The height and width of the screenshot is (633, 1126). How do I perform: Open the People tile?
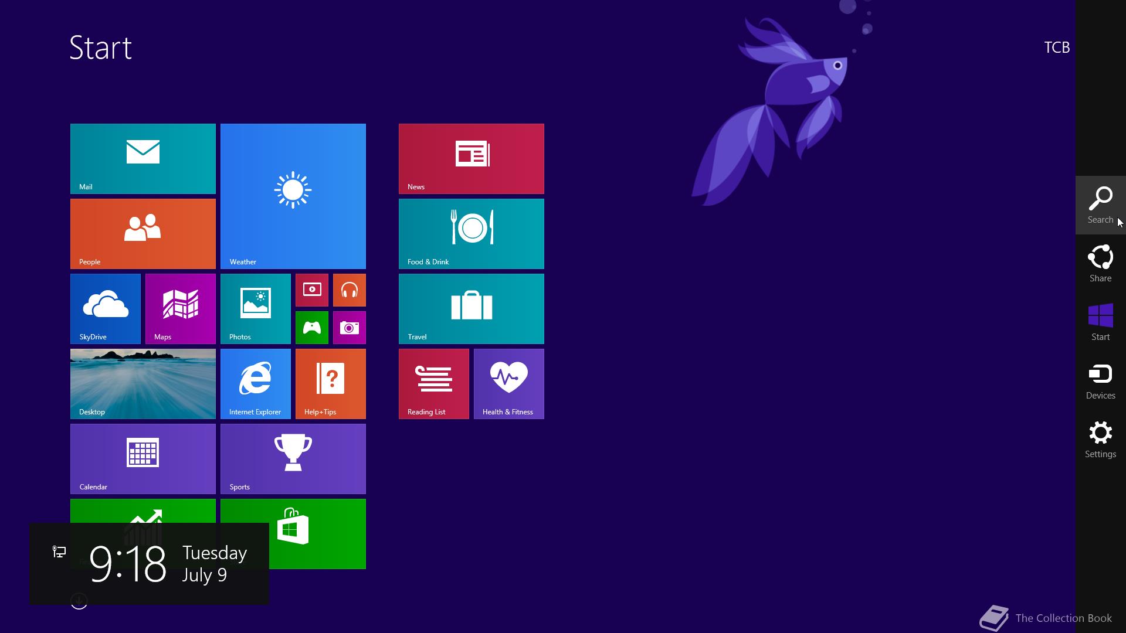click(x=143, y=234)
